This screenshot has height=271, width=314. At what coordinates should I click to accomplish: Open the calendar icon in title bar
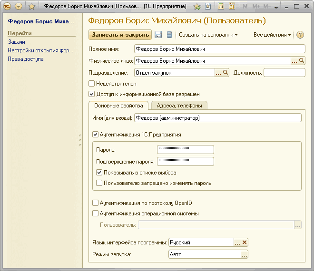click(x=232, y=7)
